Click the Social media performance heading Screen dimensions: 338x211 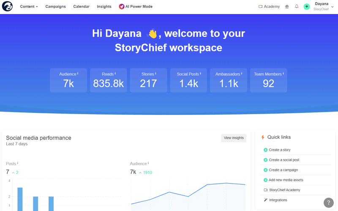point(38,138)
